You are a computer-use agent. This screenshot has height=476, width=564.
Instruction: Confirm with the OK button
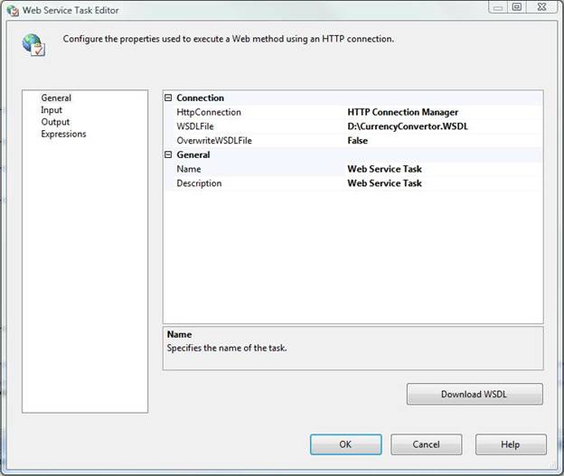(x=345, y=444)
